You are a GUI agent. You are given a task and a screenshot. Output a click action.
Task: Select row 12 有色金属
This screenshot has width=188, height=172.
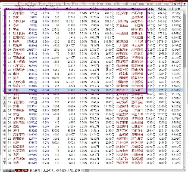click(93, 58)
